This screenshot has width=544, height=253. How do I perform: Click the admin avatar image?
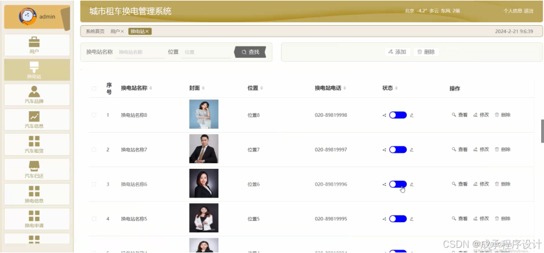point(28,16)
